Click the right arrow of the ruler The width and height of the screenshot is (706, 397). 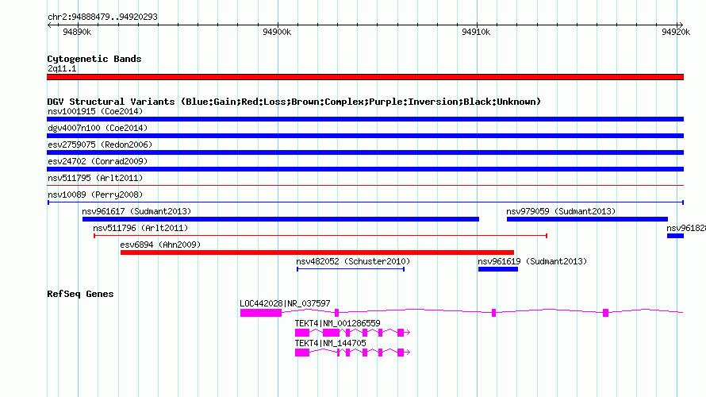point(681,25)
